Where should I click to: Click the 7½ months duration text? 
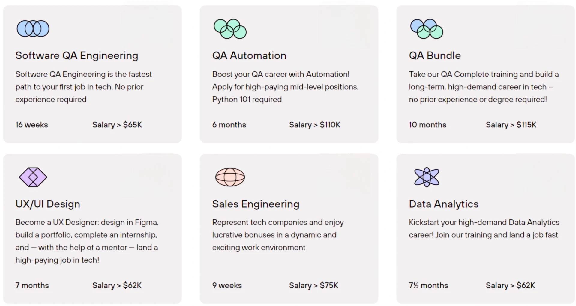click(x=428, y=285)
